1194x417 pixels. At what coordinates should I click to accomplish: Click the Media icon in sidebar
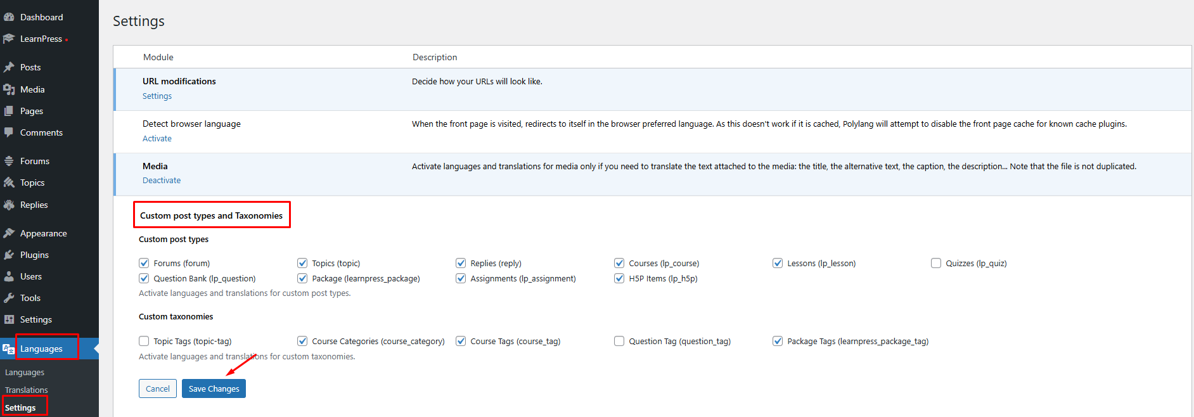click(x=9, y=89)
